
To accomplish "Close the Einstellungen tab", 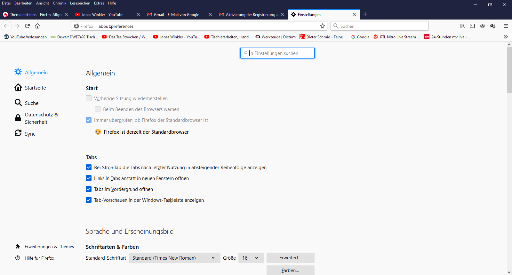I will (x=354, y=14).
